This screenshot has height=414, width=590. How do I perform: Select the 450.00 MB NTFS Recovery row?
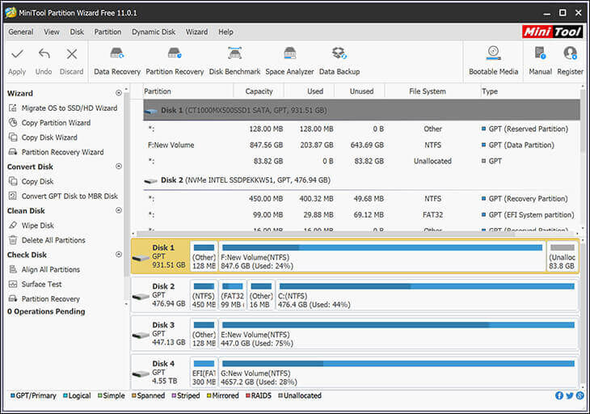361,199
